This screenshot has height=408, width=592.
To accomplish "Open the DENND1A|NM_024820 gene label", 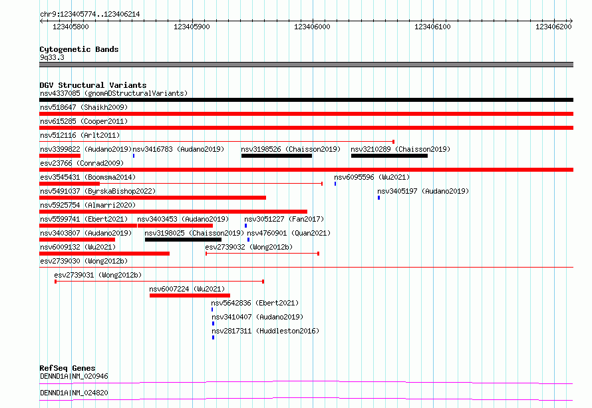I will coord(74,393).
